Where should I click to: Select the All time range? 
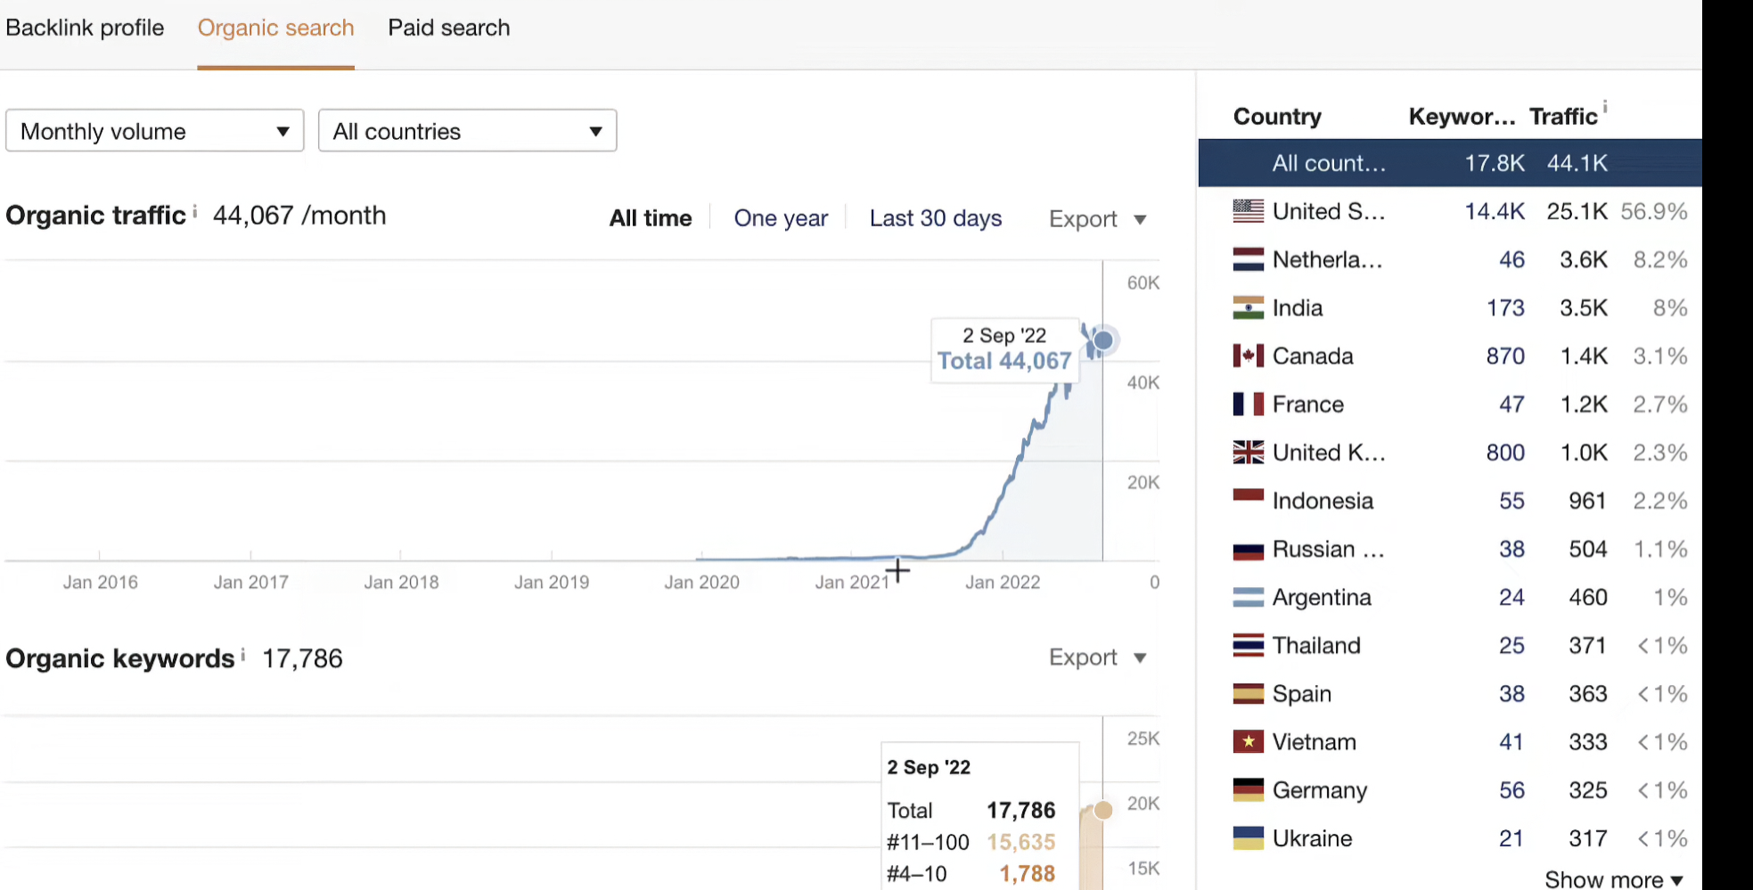(651, 218)
